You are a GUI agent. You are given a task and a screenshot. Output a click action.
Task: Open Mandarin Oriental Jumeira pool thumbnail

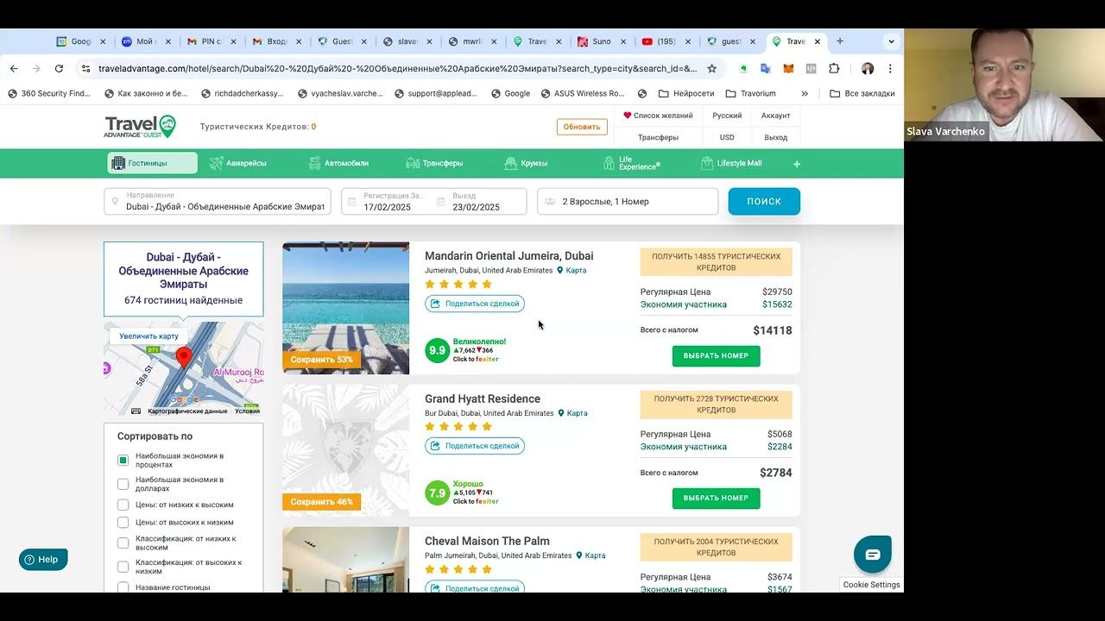[345, 308]
